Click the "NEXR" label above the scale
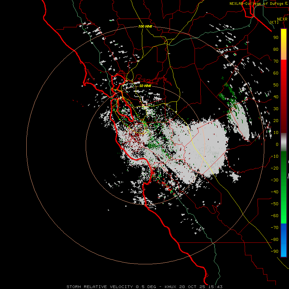289x289 pixels. click(x=282, y=19)
